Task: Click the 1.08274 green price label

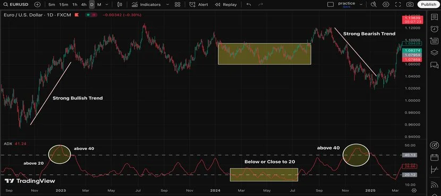Action: (411, 51)
